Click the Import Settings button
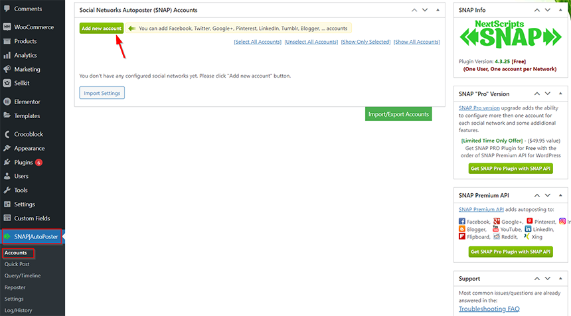Screen dimensions: 571x316 pyautogui.click(x=102, y=93)
